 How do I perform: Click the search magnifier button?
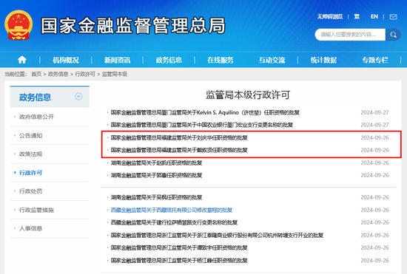coord(393,35)
